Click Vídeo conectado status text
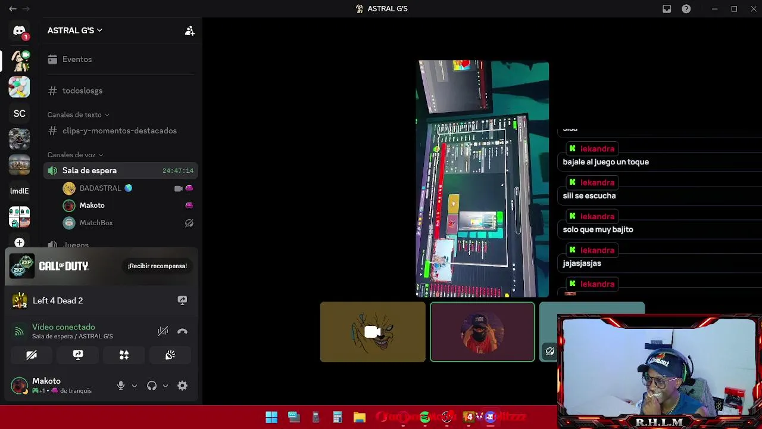The width and height of the screenshot is (762, 429). point(64,327)
